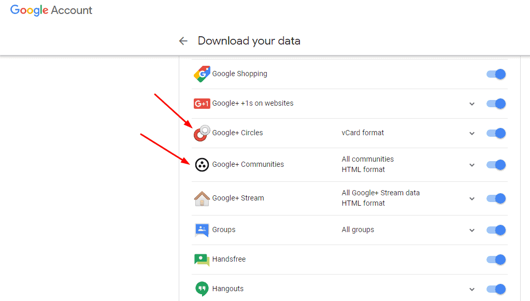Expand the Google+ Communities options chevron
Screen dimensions: 530x301
click(x=472, y=165)
